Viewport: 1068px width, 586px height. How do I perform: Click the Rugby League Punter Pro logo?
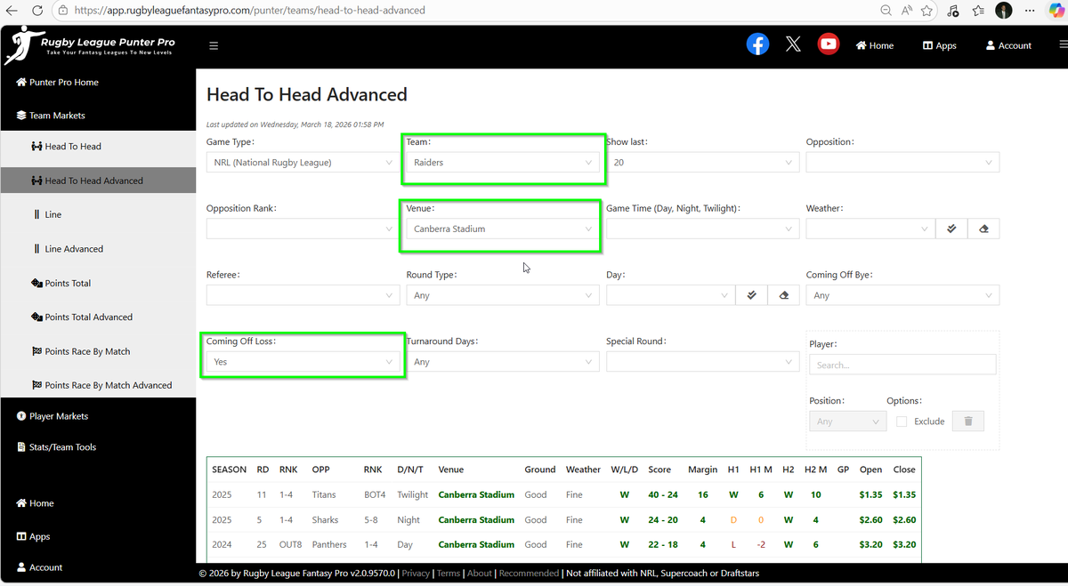[90, 44]
